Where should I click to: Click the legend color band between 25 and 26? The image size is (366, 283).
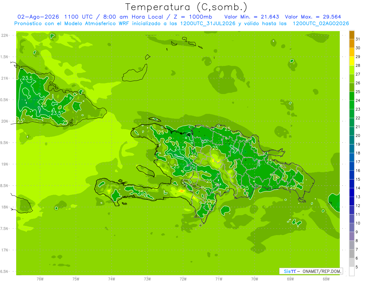tap(352, 87)
